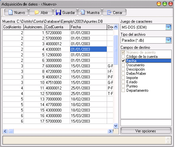This screenshot has width=175, height=147.
Task: Click the green maximize window button
Action: tap(165, 4)
